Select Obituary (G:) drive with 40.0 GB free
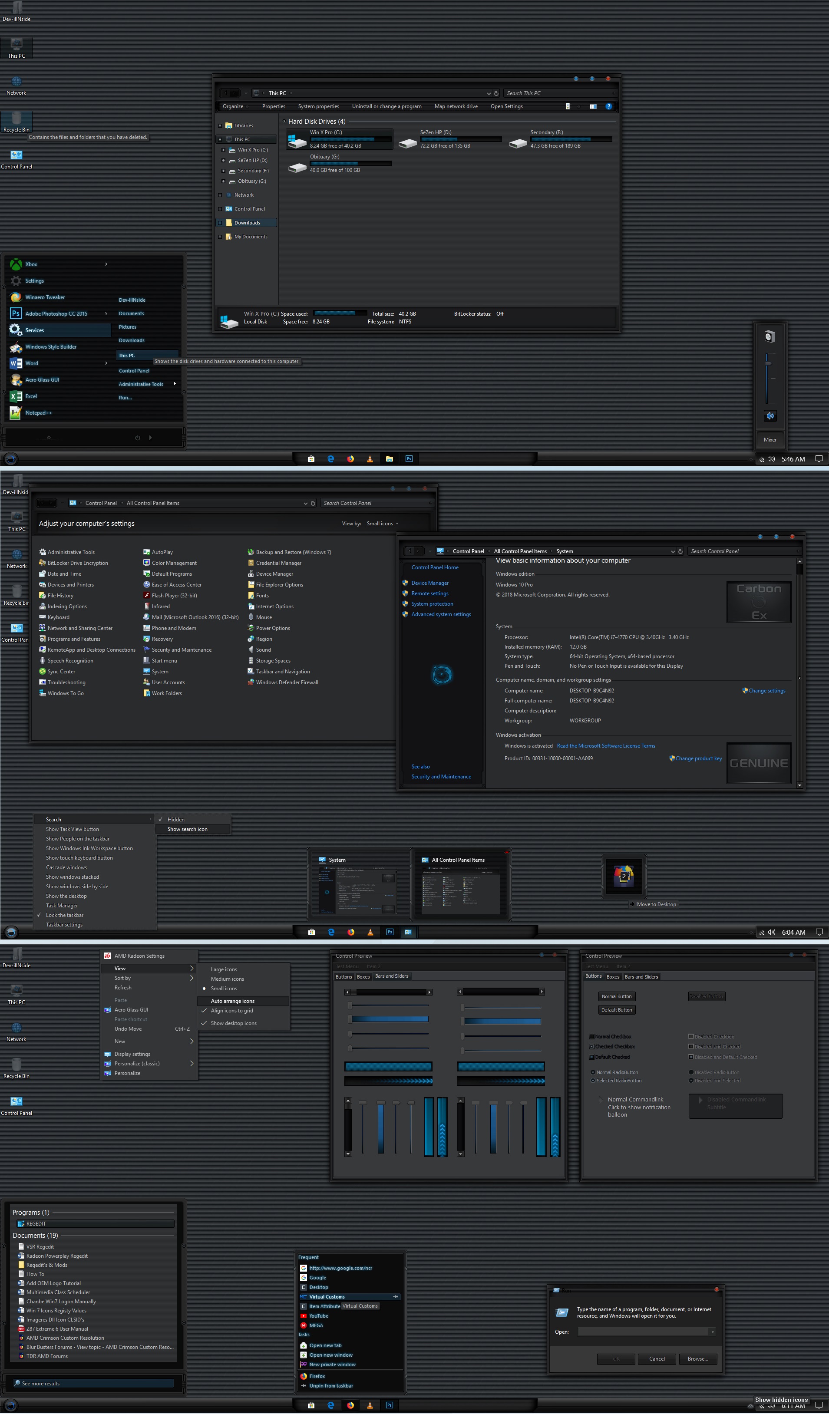The width and height of the screenshot is (829, 1414). (x=340, y=163)
